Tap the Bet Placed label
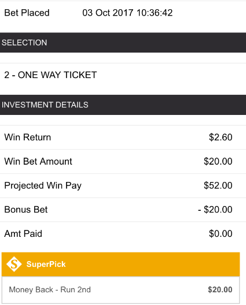This screenshot has width=246, height=305. coord(27,13)
